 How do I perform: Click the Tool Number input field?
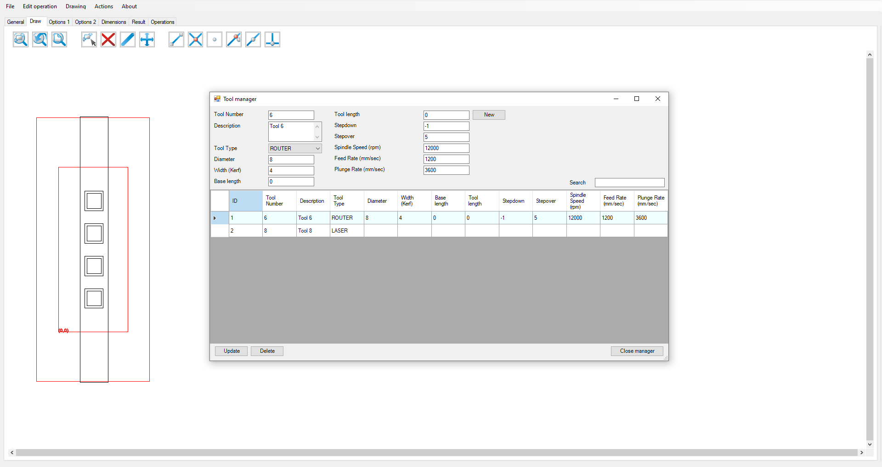click(291, 115)
